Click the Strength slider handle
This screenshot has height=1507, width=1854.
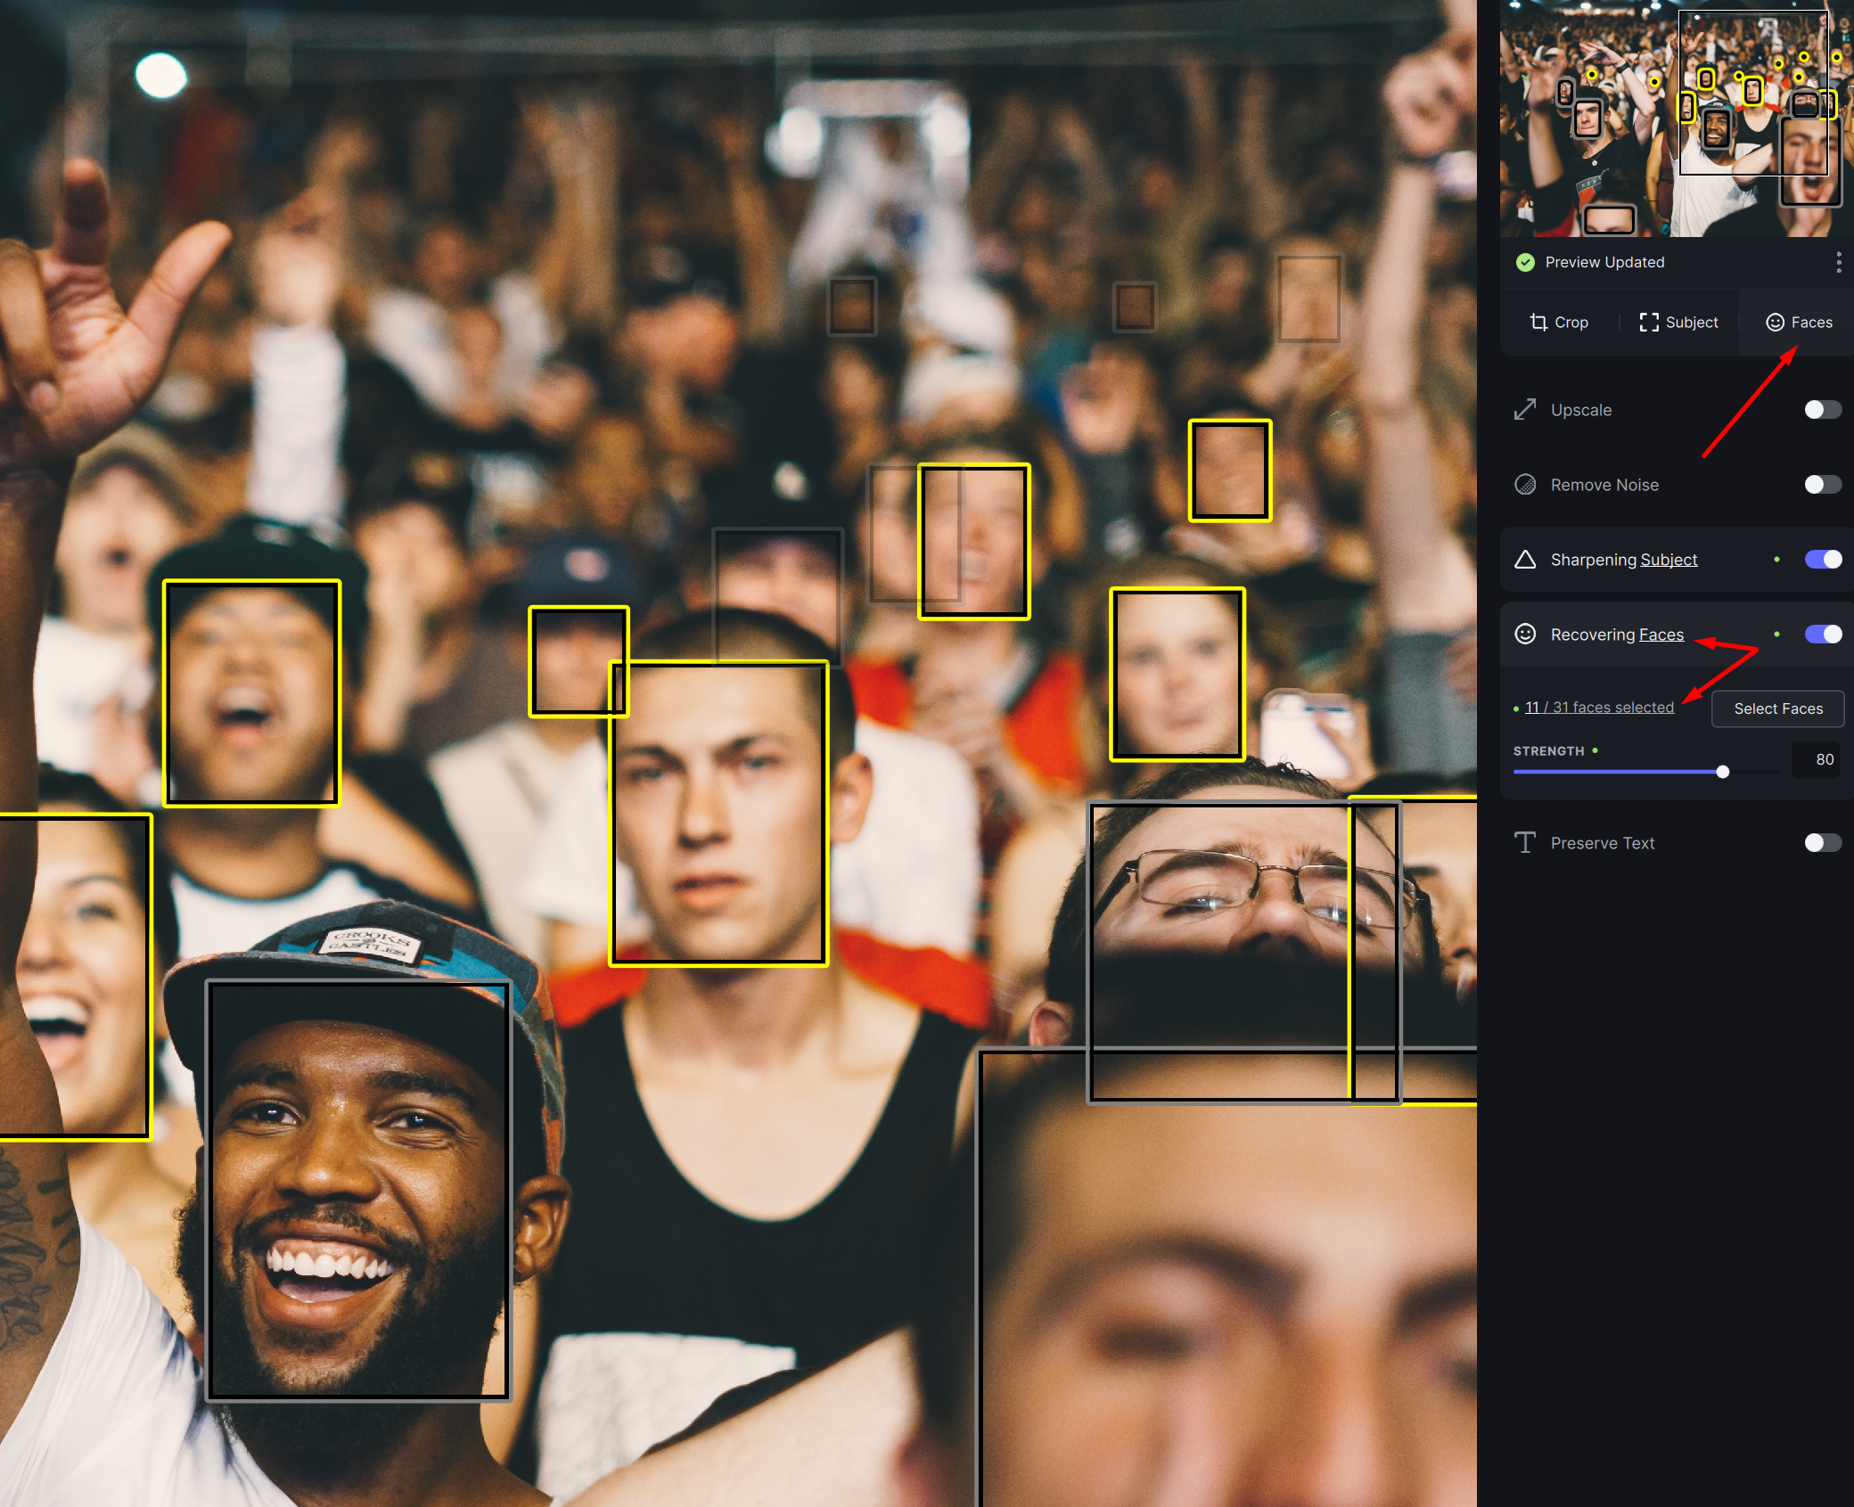tap(1723, 772)
